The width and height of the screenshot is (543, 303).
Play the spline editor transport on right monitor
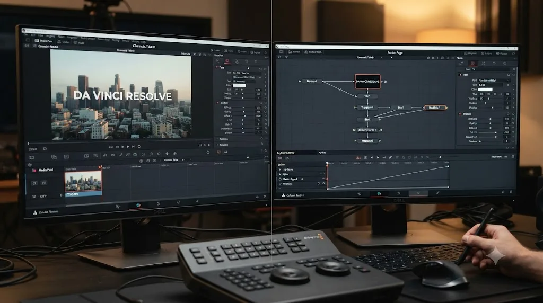(378, 157)
